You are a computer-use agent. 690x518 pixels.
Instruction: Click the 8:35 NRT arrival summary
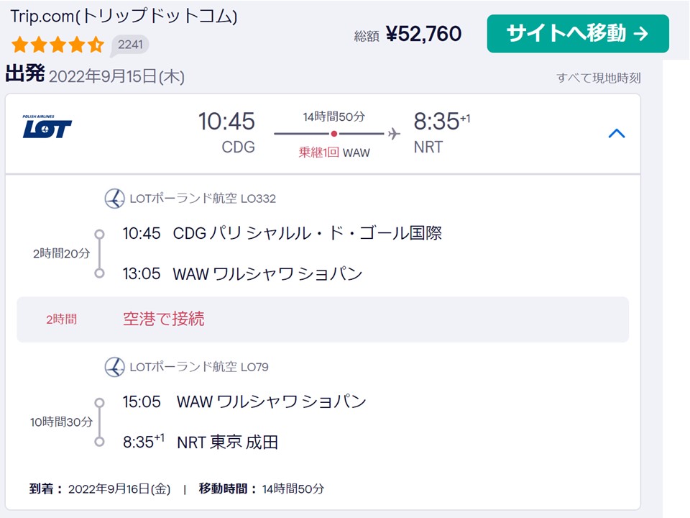[440, 132]
